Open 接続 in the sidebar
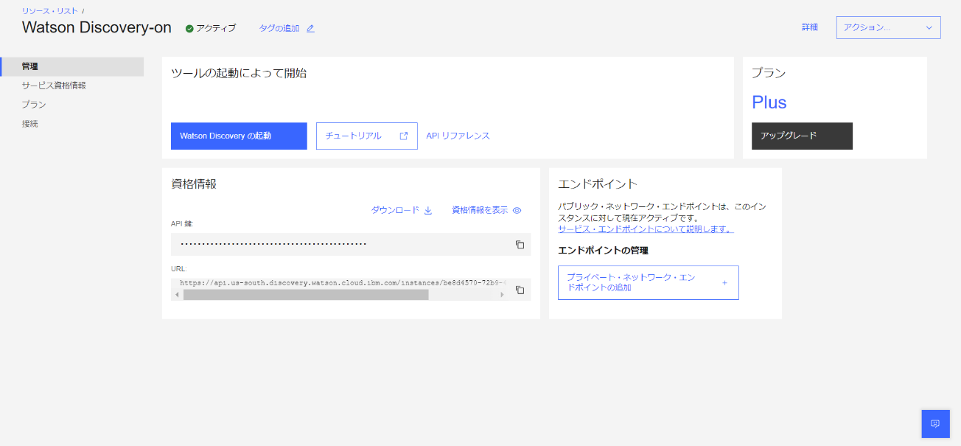Screen dimensions: 961x446 point(30,124)
